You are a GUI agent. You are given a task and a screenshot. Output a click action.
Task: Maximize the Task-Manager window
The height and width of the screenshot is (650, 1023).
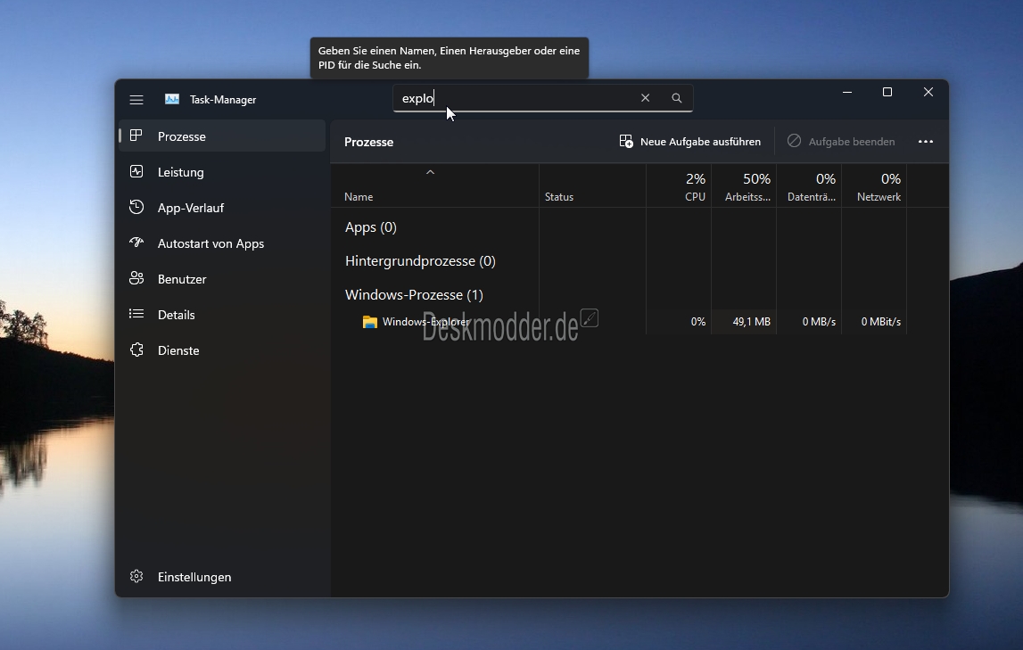[887, 92]
